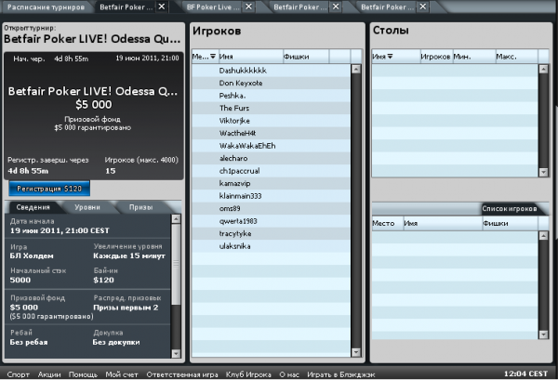Sort tables by Мин. column

coord(474,57)
